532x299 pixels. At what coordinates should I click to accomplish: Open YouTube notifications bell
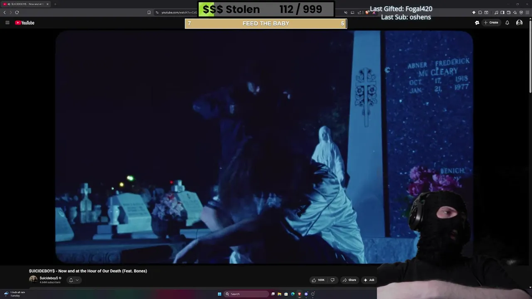[507, 22]
